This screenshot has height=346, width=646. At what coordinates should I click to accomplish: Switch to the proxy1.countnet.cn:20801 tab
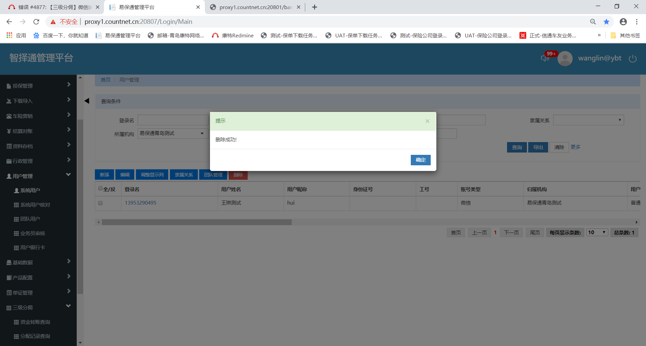[x=255, y=7]
